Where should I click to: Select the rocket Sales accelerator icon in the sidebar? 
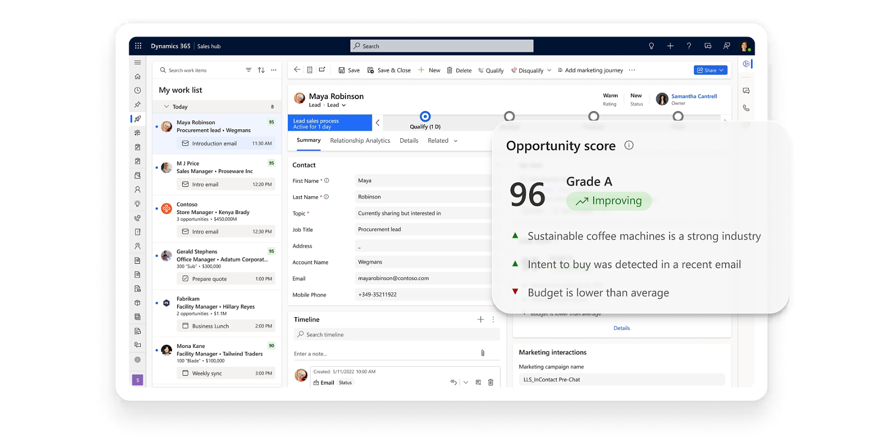click(137, 119)
